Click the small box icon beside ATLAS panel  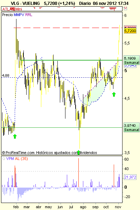[x=125, y=8]
